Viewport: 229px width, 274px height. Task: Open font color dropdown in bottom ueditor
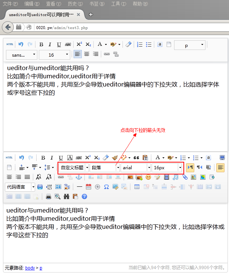163,158
